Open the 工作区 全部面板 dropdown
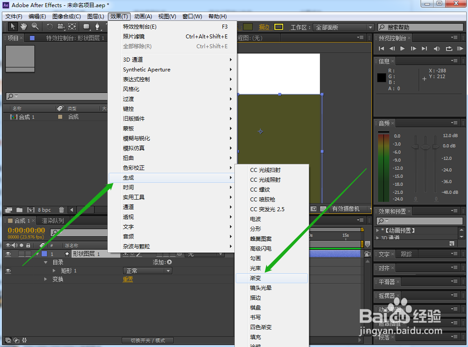 [x=344, y=27]
